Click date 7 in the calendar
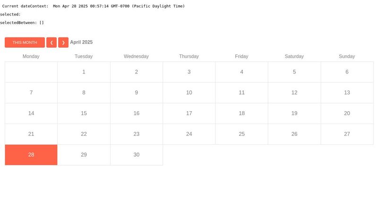The image size is (378, 213). (31, 93)
